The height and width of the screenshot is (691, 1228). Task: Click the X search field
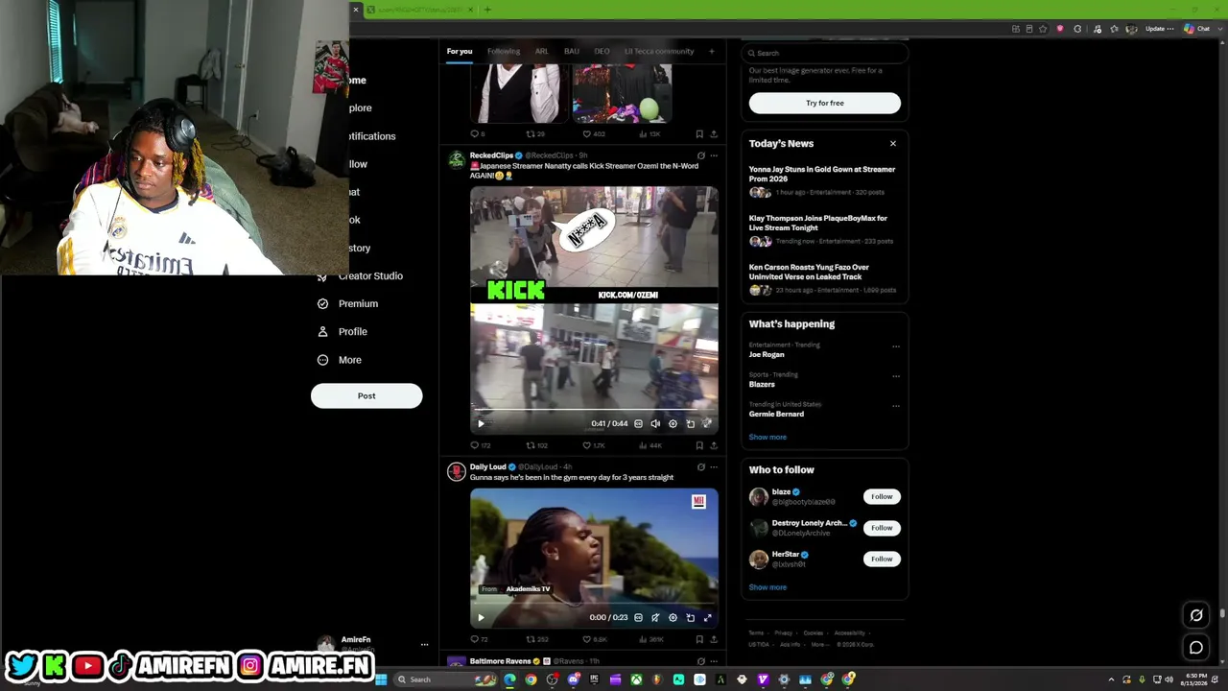pyautogui.click(x=824, y=53)
